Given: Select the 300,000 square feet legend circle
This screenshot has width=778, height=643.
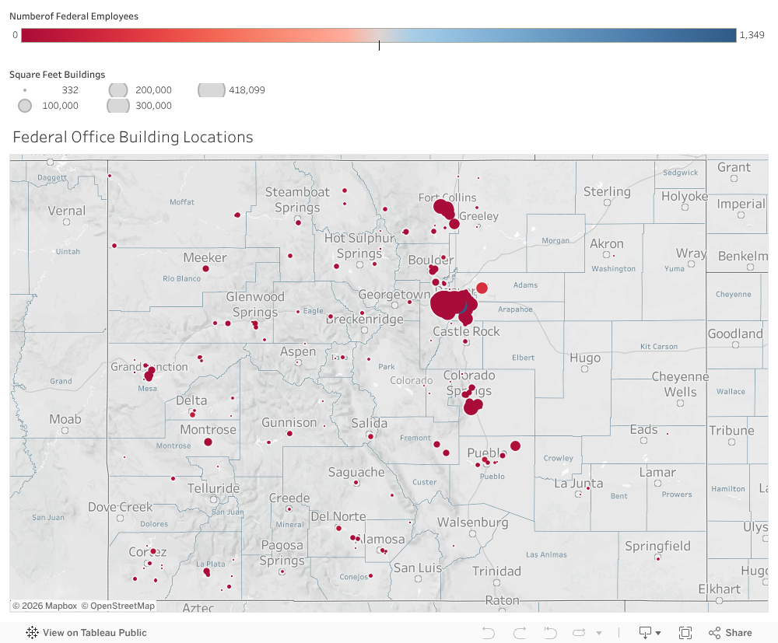Looking at the screenshot, I should (x=117, y=106).
